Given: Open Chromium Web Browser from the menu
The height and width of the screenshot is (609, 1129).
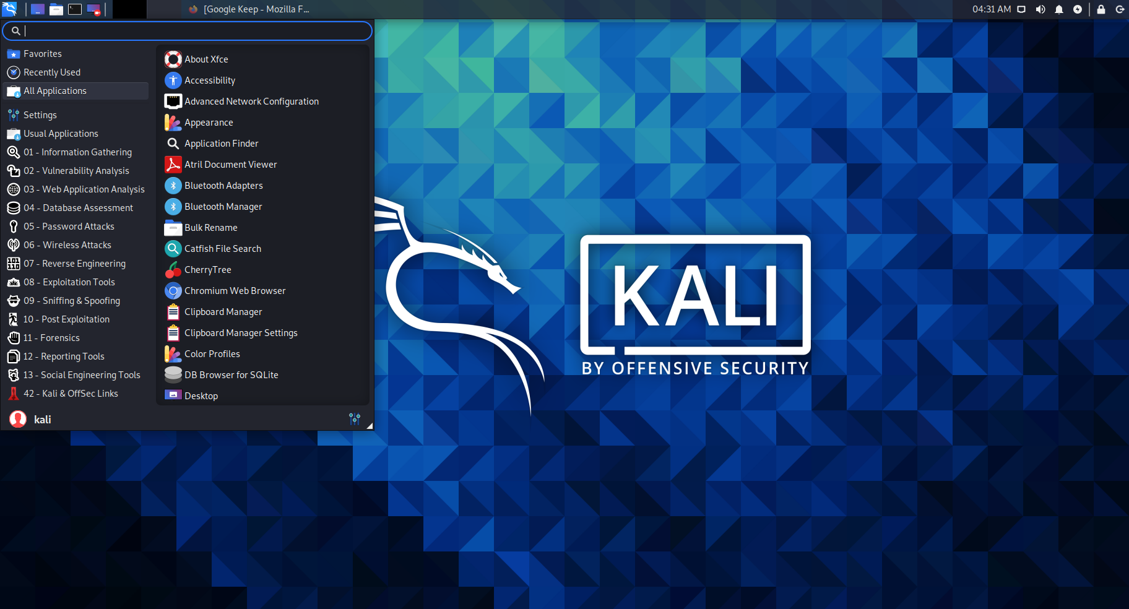Looking at the screenshot, I should pos(235,290).
